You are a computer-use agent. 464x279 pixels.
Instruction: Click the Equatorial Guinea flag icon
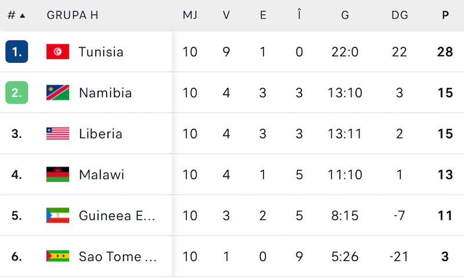tap(58, 215)
